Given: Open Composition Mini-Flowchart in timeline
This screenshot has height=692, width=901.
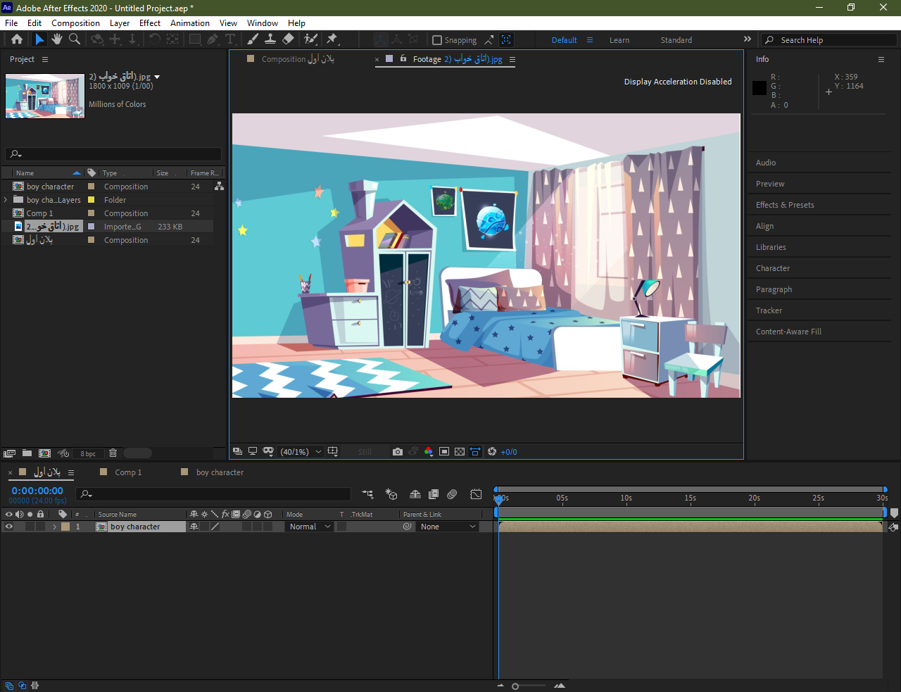Looking at the screenshot, I should 367,494.
